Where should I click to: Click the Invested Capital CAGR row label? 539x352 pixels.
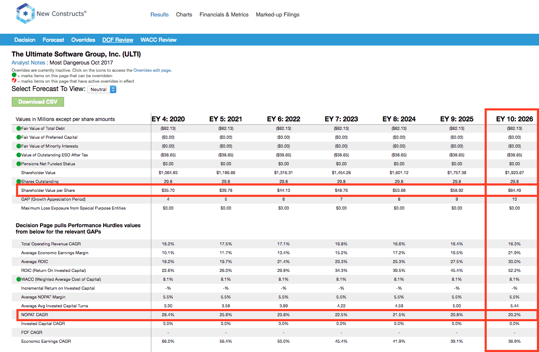(x=43, y=323)
